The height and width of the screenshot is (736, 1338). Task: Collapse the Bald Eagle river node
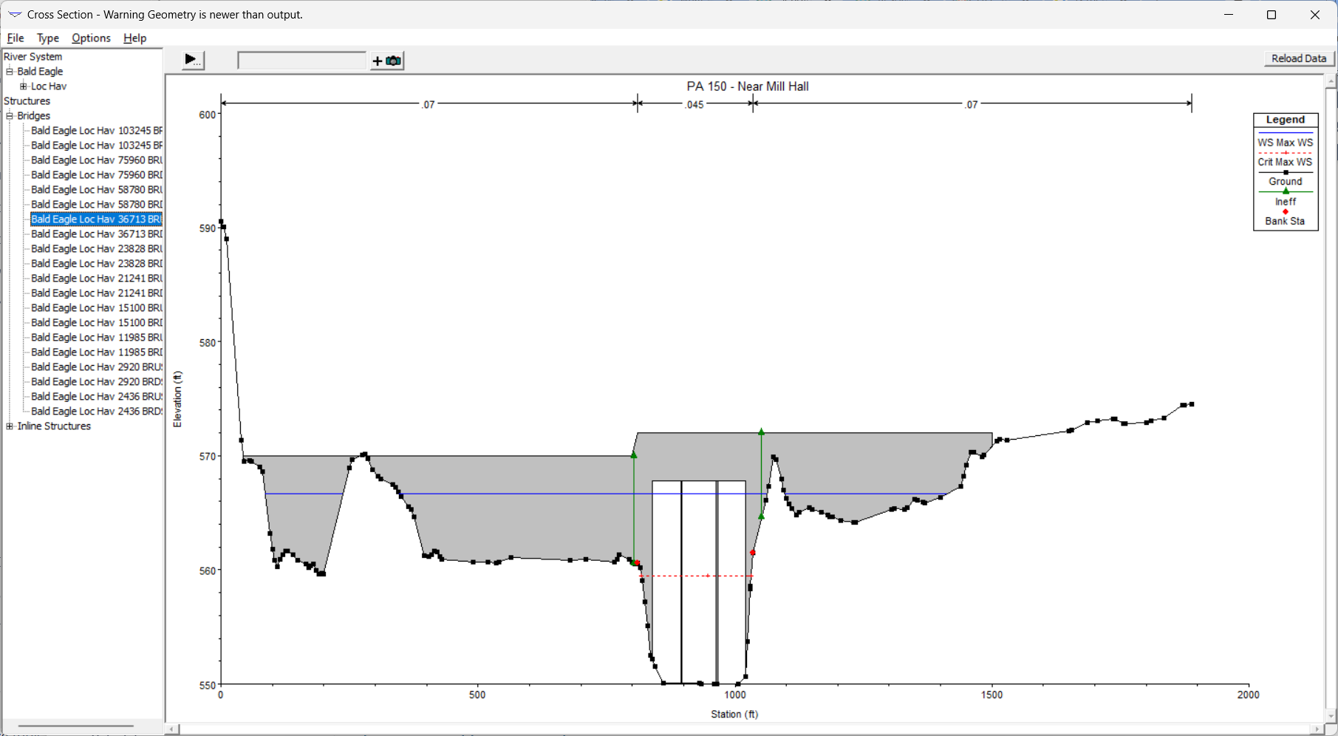(10, 72)
